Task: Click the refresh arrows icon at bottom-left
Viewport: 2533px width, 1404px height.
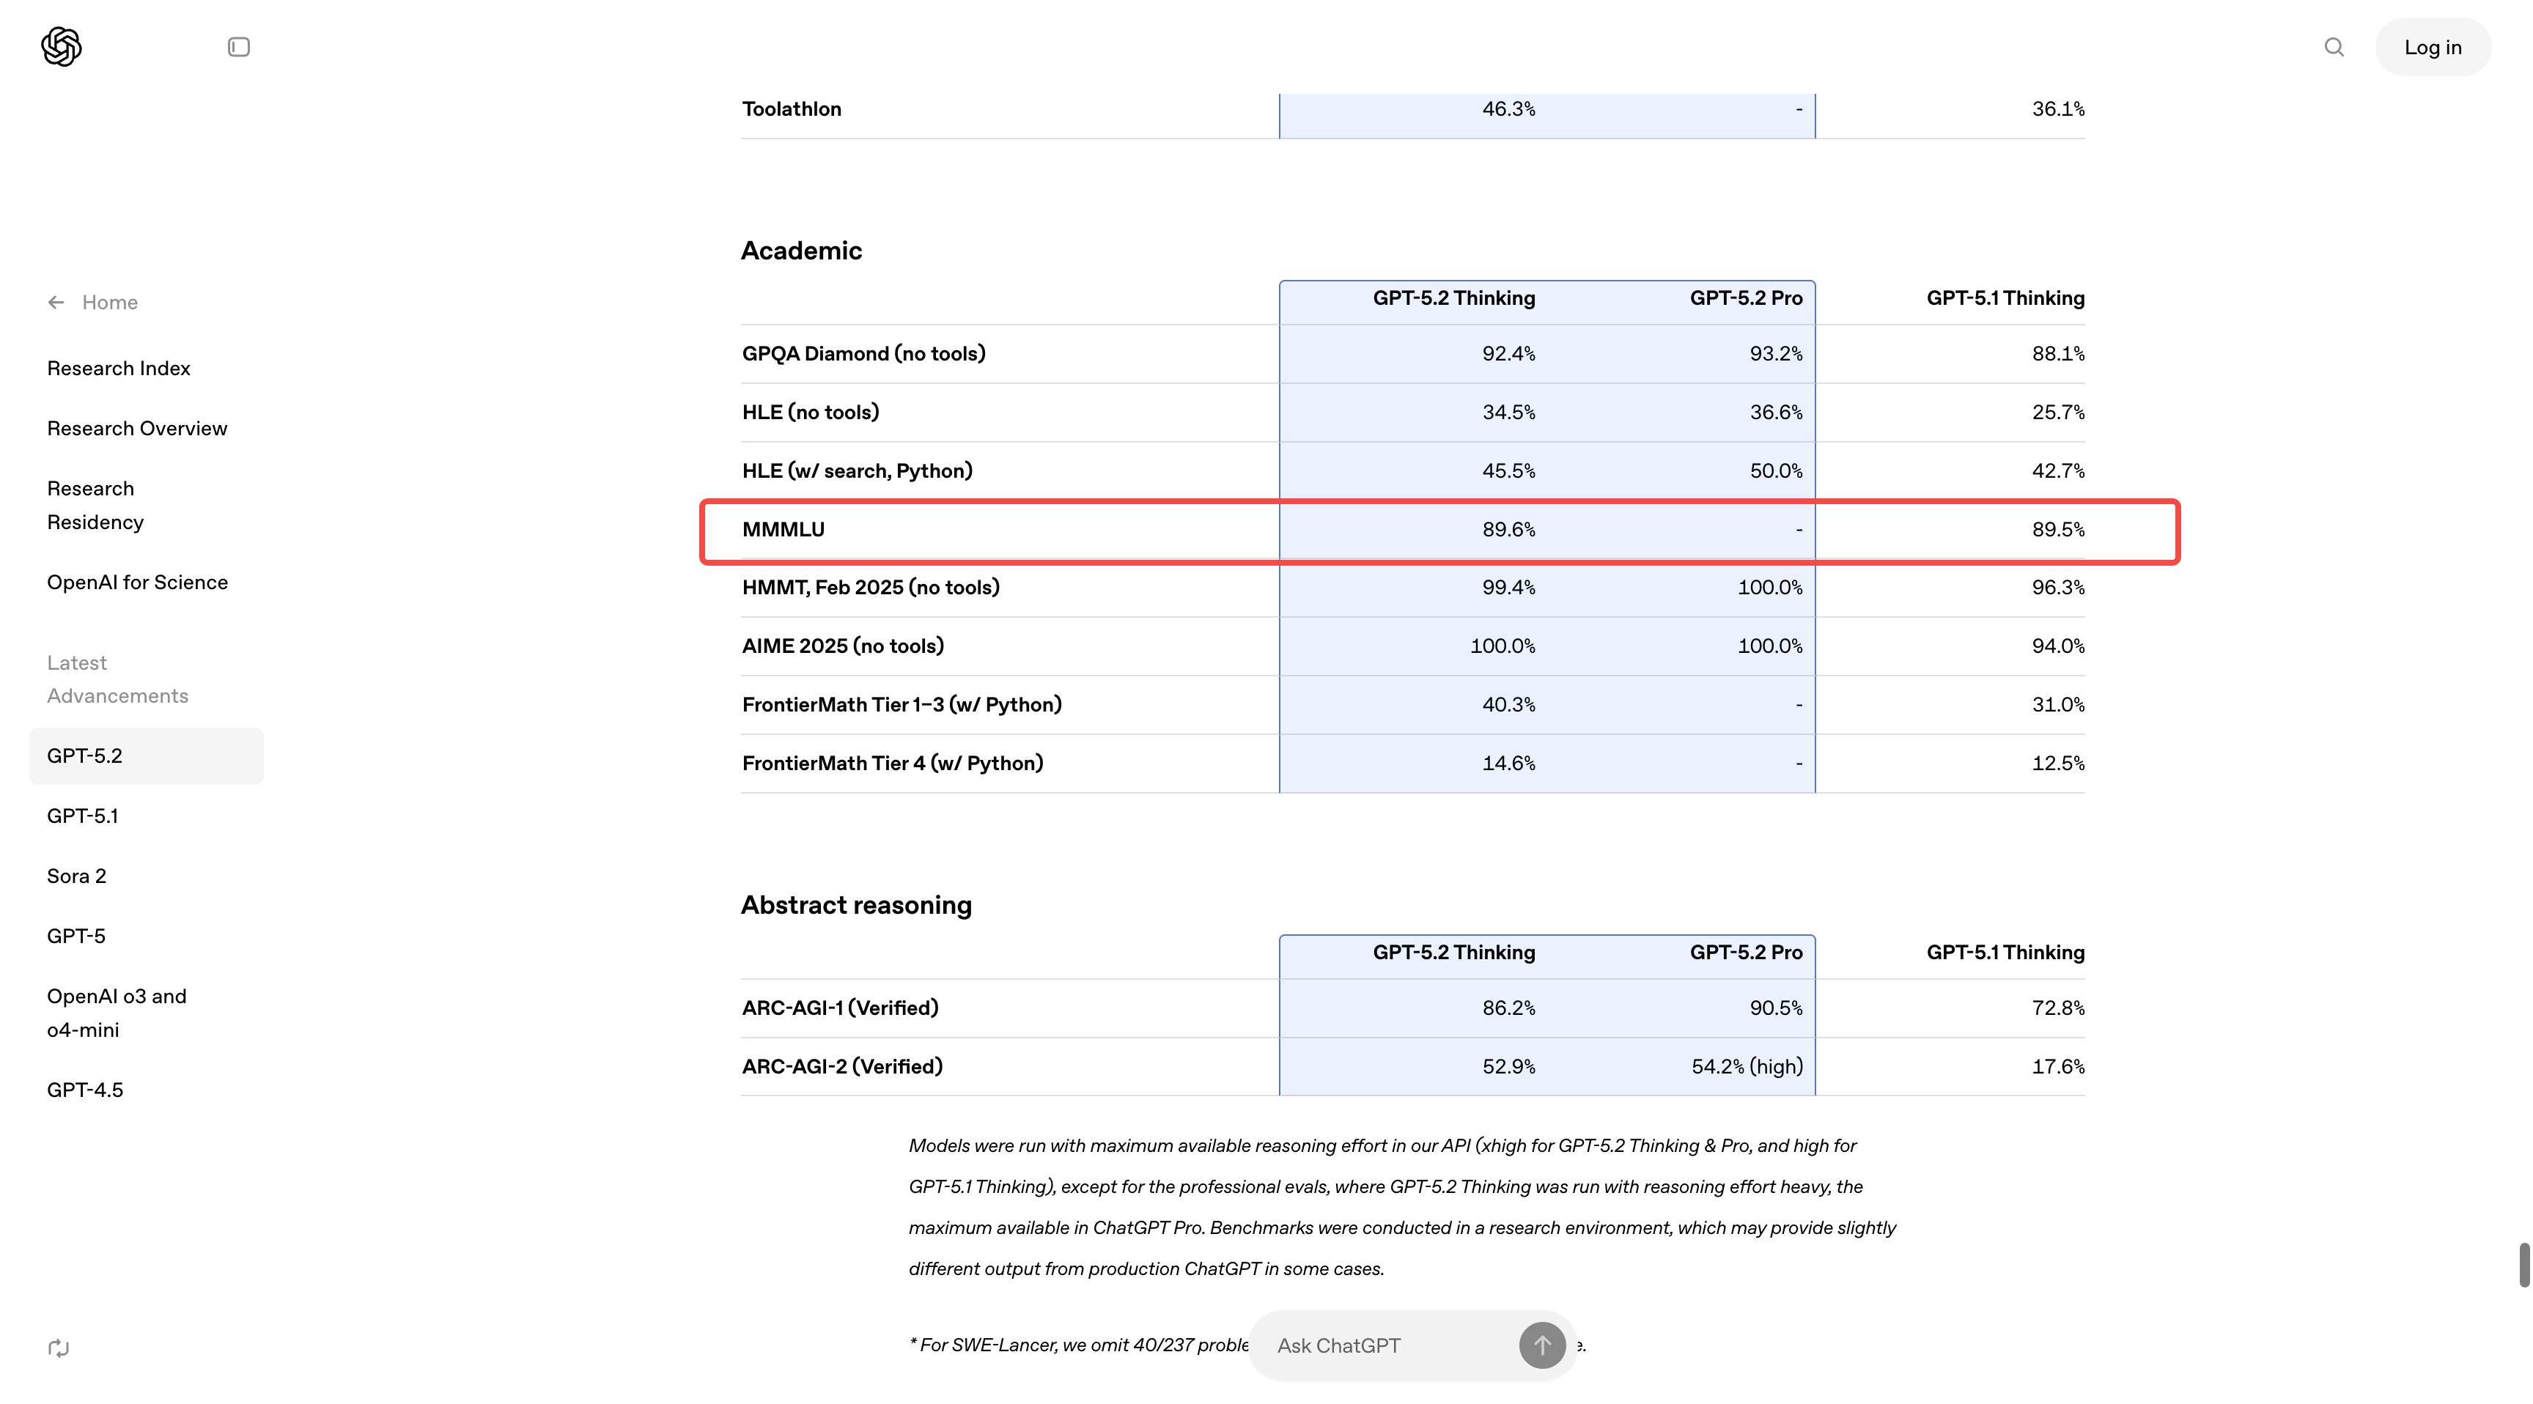Action: pos(58,1348)
